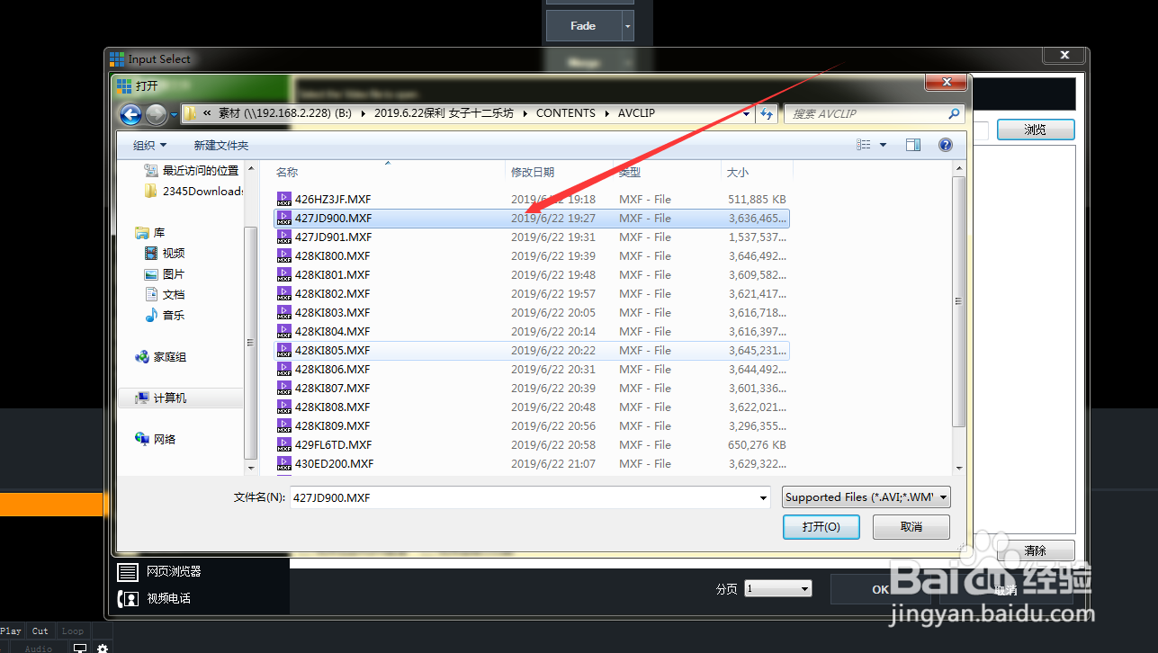Select file 428KI807.MXF
This screenshot has width=1158, height=653.
point(531,388)
